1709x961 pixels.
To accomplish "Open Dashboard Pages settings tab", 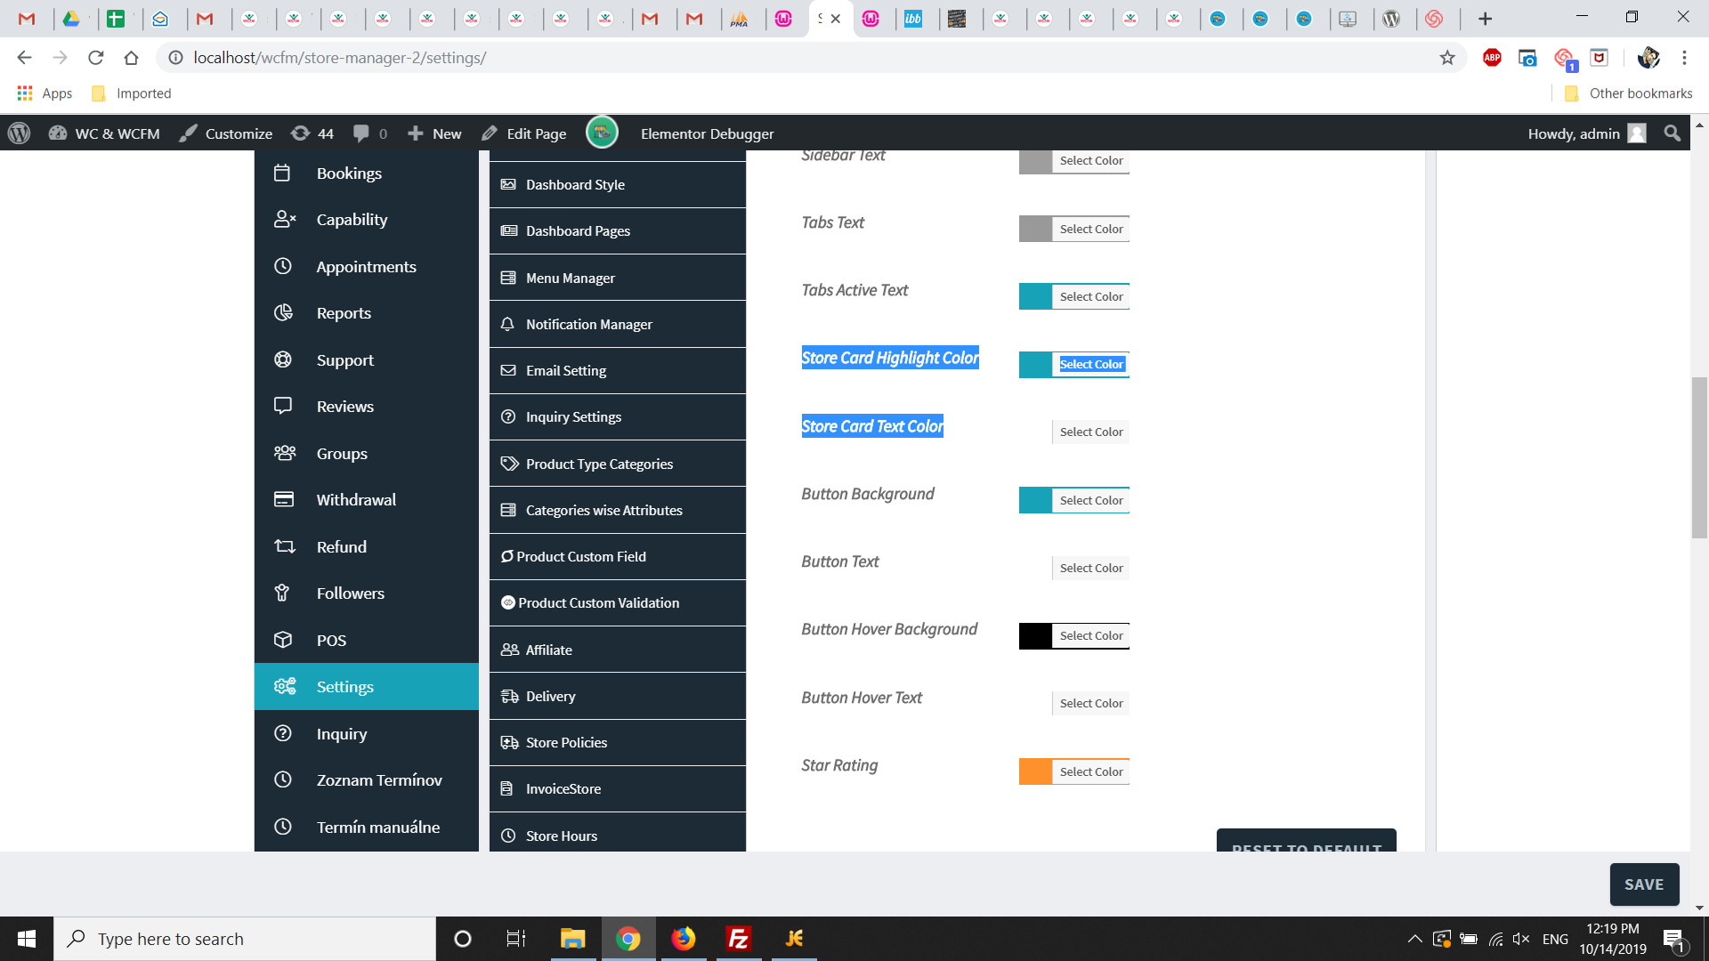I will pyautogui.click(x=618, y=230).
